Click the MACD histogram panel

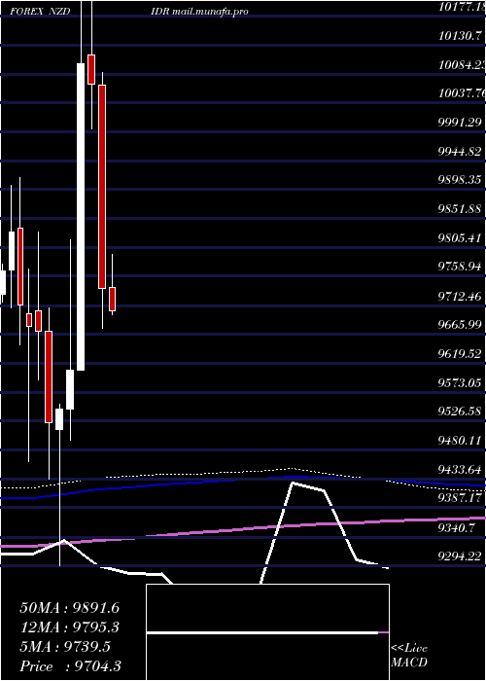point(267,632)
